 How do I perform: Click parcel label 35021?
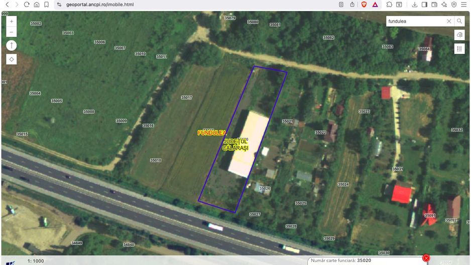(287, 121)
